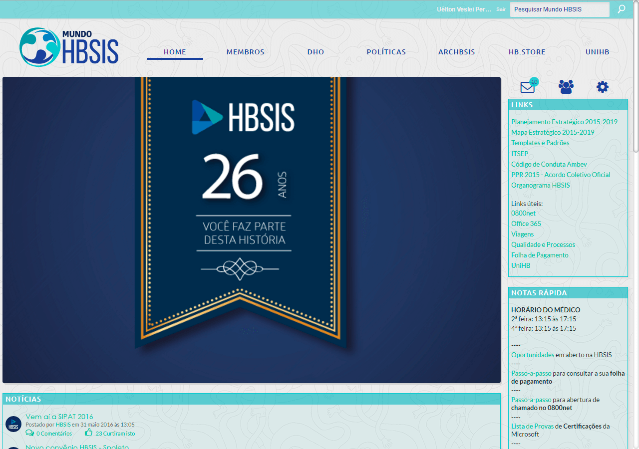
Task: Click the Mundo HBSIS logo
Action: (x=69, y=47)
